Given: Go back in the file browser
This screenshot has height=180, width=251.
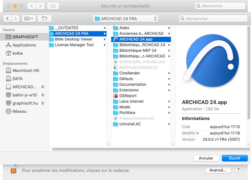Looking at the screenshot, I should pyautogui.click(x=7, y=19).
